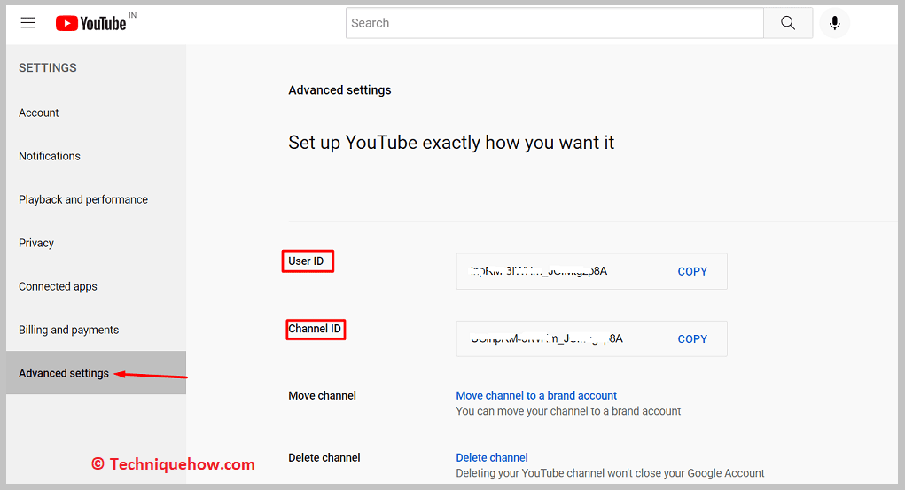Click 'Set up YouTube exactly how you want it'
The height and width of the screenshot is (490, 905).
pyautogui.click(x=451, y=143)
